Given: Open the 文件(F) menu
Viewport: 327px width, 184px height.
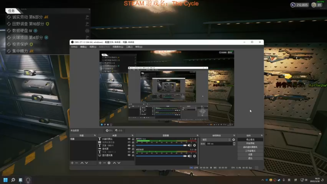Looking at the screenshot, I should [74, 47].
